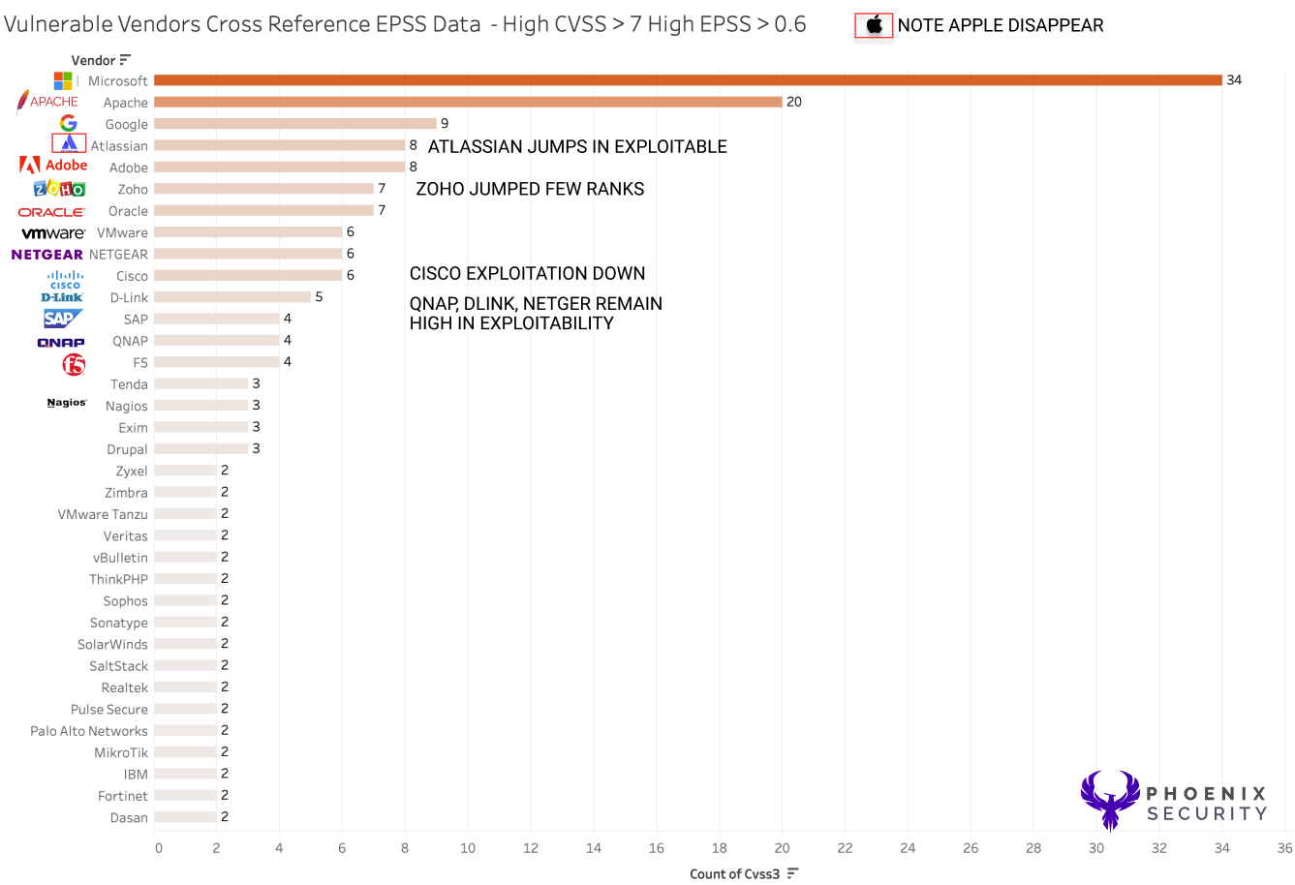Click the Phoenix Security logo

(1174, 802)
